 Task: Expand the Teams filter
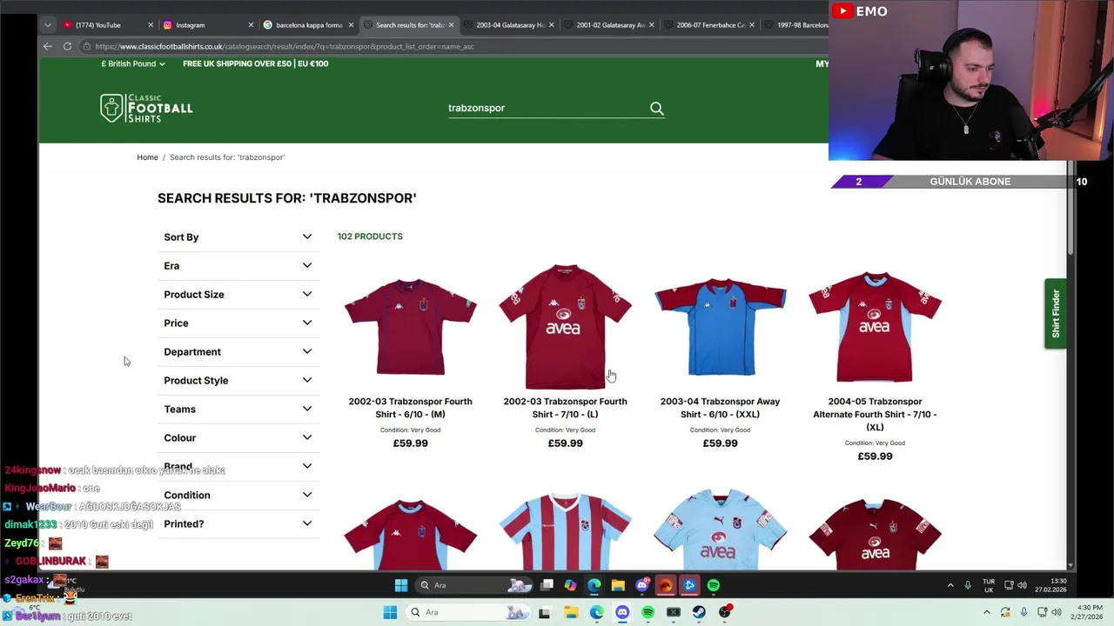click(238, 409)
